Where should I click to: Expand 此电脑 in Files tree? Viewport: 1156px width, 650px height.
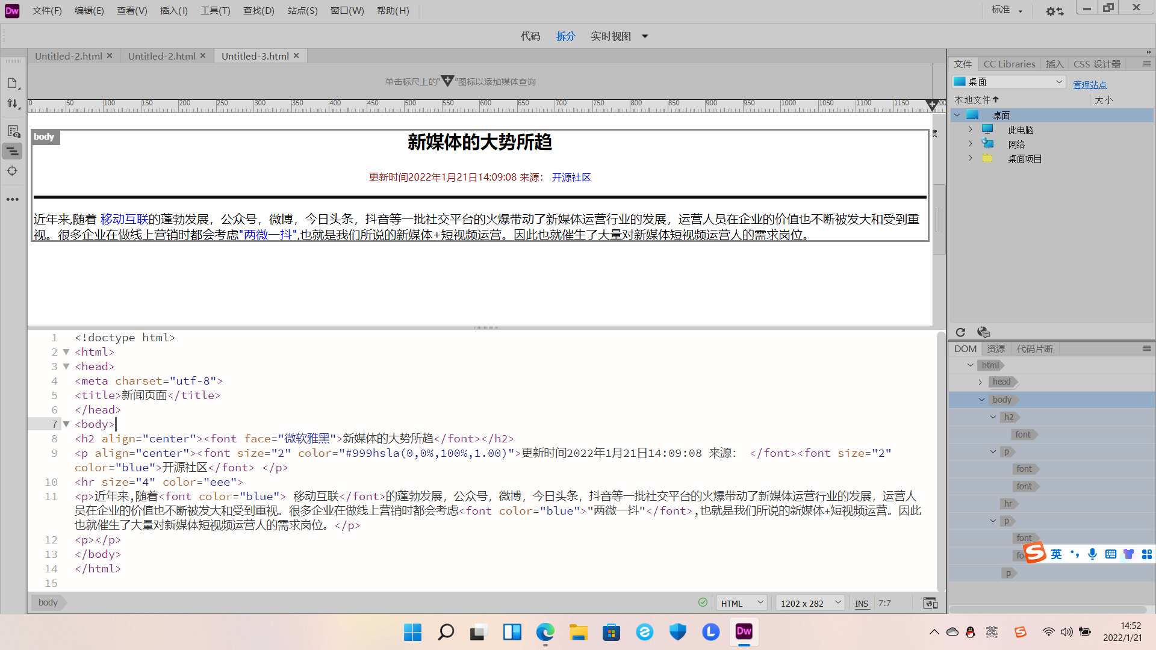coord(971,129)
